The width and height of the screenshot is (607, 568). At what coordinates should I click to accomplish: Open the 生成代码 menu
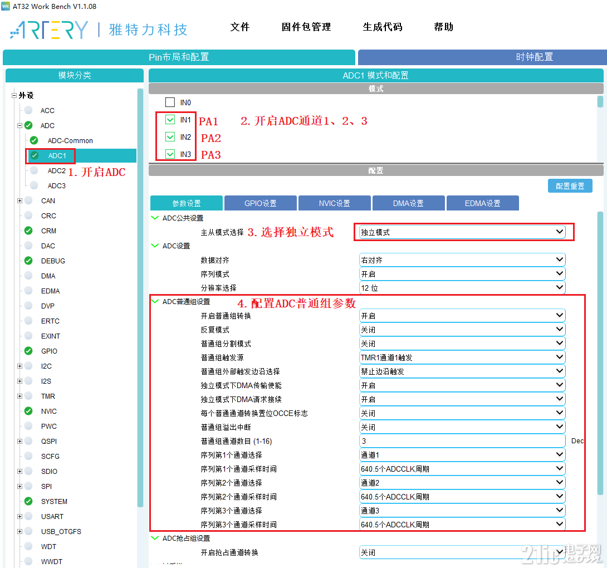tap(383, 27)
